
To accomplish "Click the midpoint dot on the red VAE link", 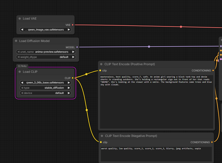I will pyautogui.click(x=181, y=27).
